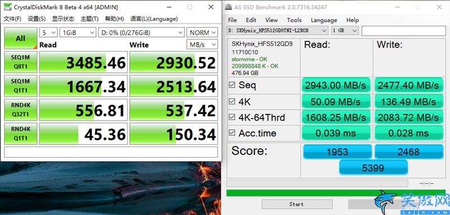Open Language menu in AS SSD Benchmark
The height and width of the screenshot is (215, 450).
324,20
